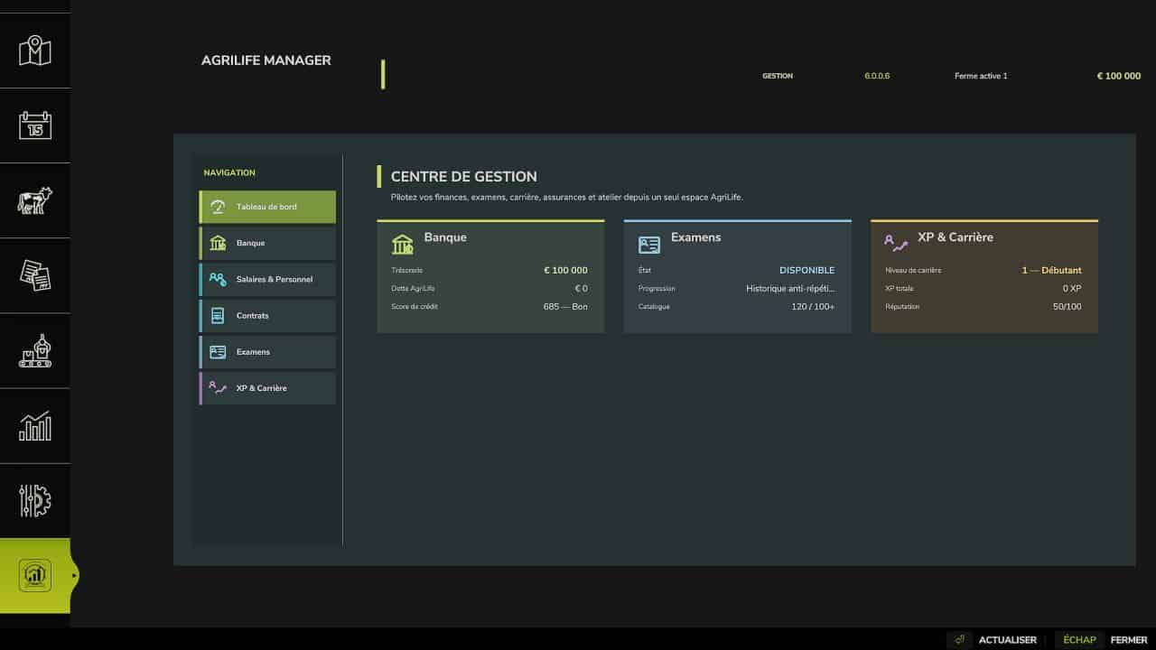
Task: Open the contracts documents icon page
Action: [x=35, y=275]
